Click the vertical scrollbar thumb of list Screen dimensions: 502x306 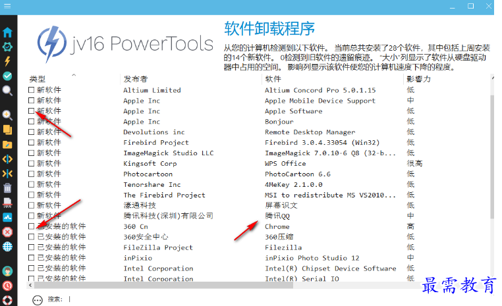pos(492,157)
